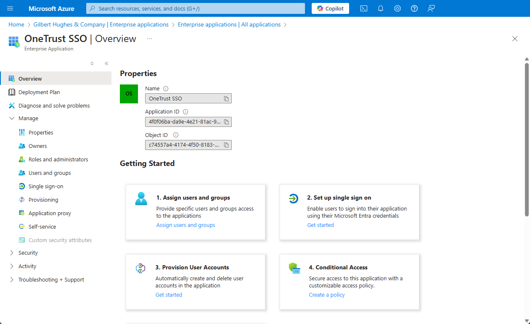The width and height of the screenshot is (530, 324).
Task: Copy the Application ID value
Action: pos(226,122)
